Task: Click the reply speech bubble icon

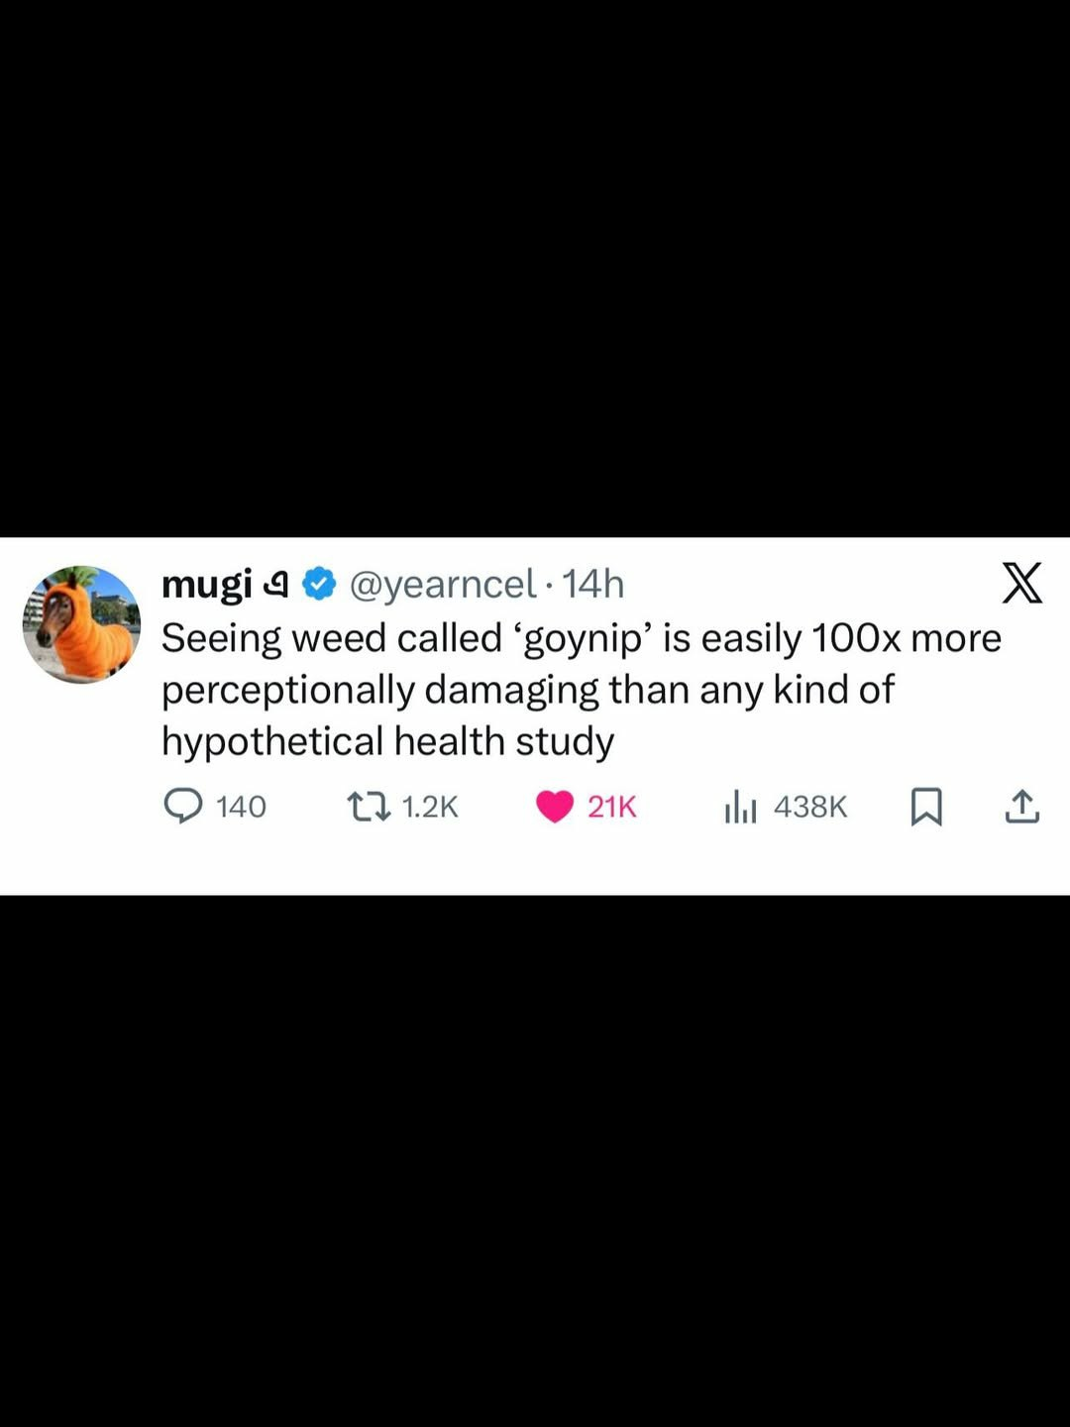Action: click(182, 806)
